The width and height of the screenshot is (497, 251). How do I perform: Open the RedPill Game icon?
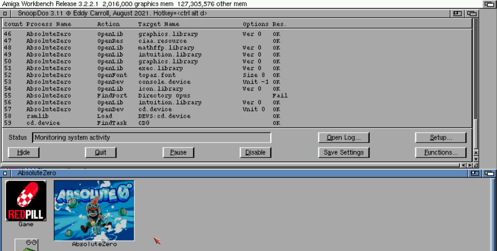tap(26, 201)
